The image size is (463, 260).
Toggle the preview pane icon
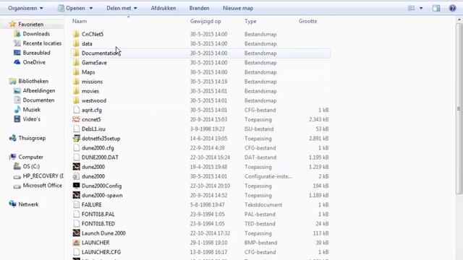click(436, 8)
